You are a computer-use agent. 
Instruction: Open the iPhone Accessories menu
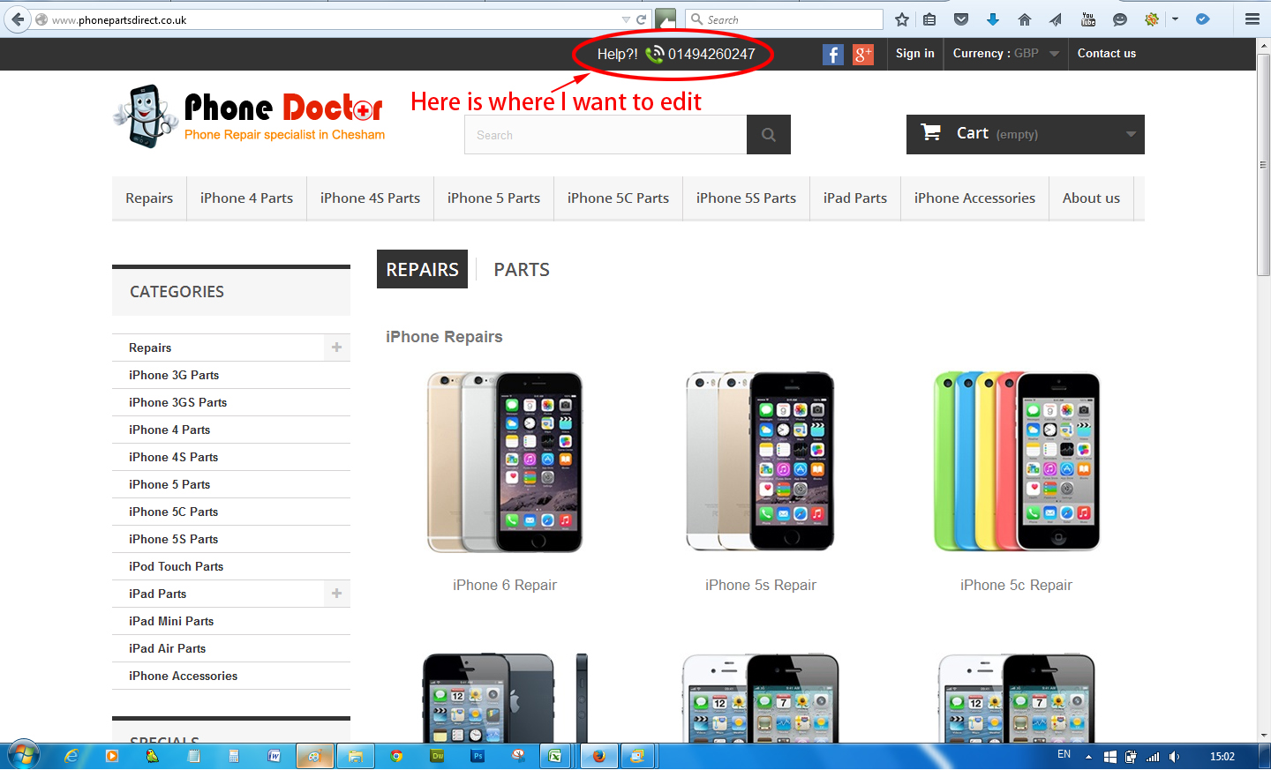974,198
